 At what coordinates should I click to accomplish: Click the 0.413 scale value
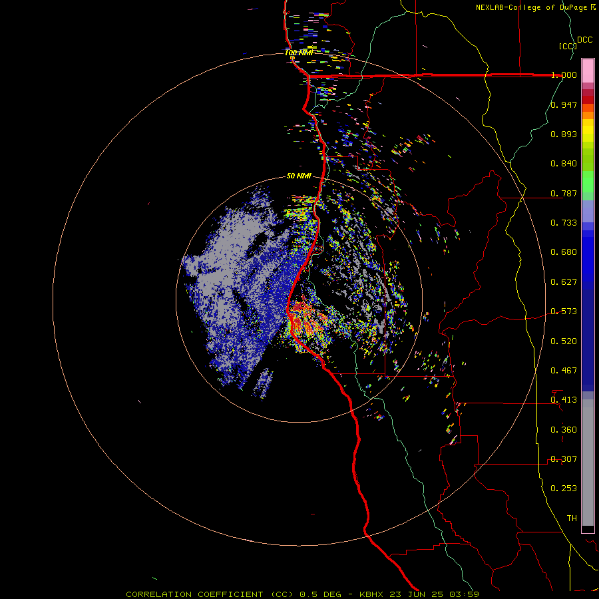coord(564,400)
